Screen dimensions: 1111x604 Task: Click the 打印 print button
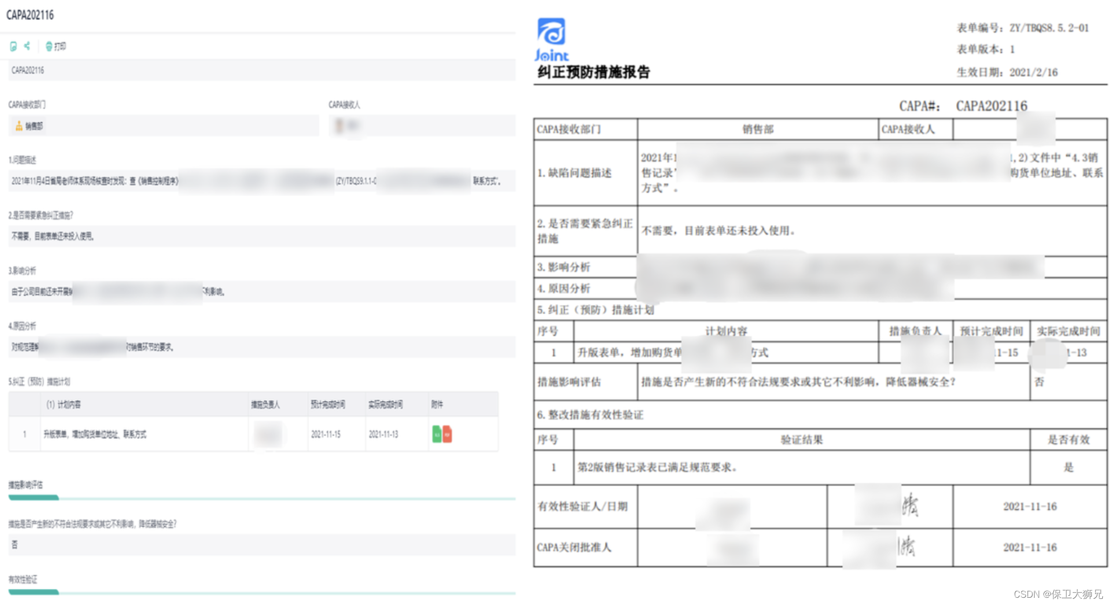click(x=56, y=46)
